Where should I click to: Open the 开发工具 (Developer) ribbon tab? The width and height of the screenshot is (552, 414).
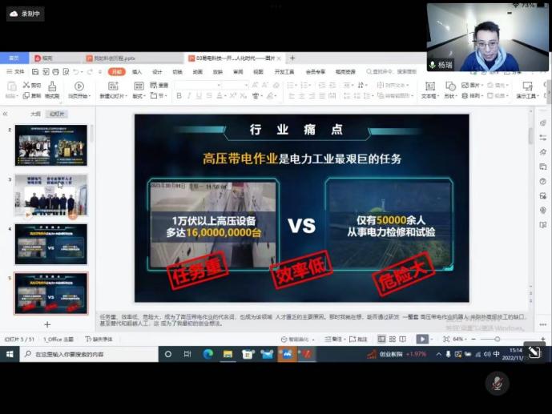284,72
